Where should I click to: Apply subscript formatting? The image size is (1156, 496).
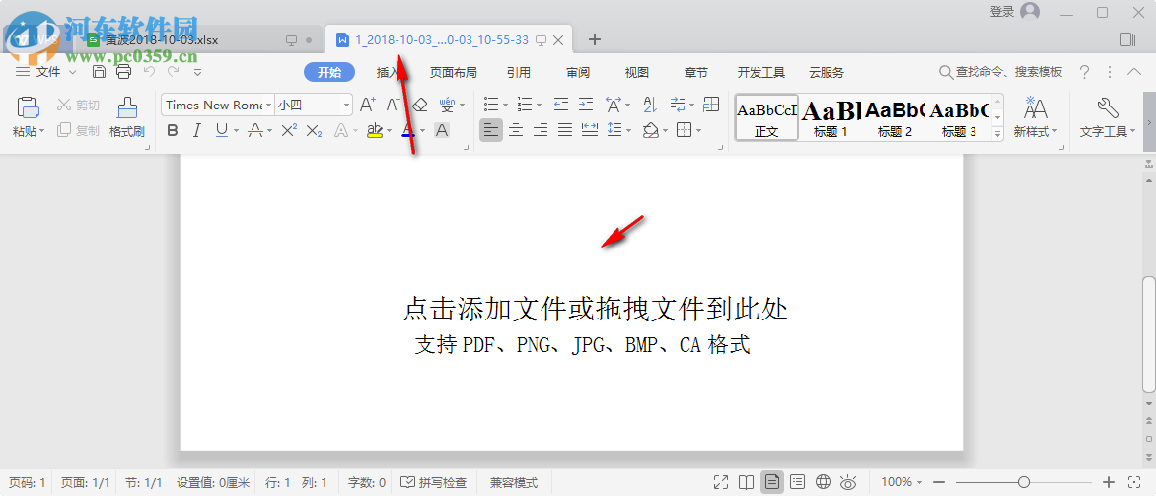pyautogui.click(x=314, y=130)
